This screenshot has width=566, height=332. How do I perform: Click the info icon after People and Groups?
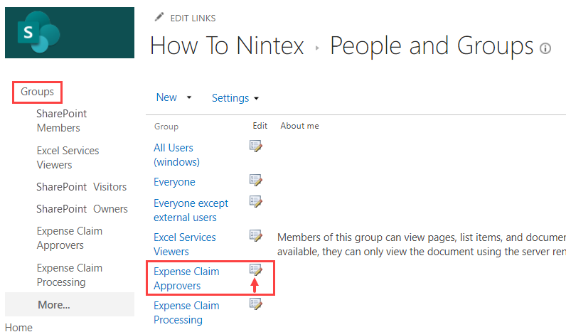(545, 48)
